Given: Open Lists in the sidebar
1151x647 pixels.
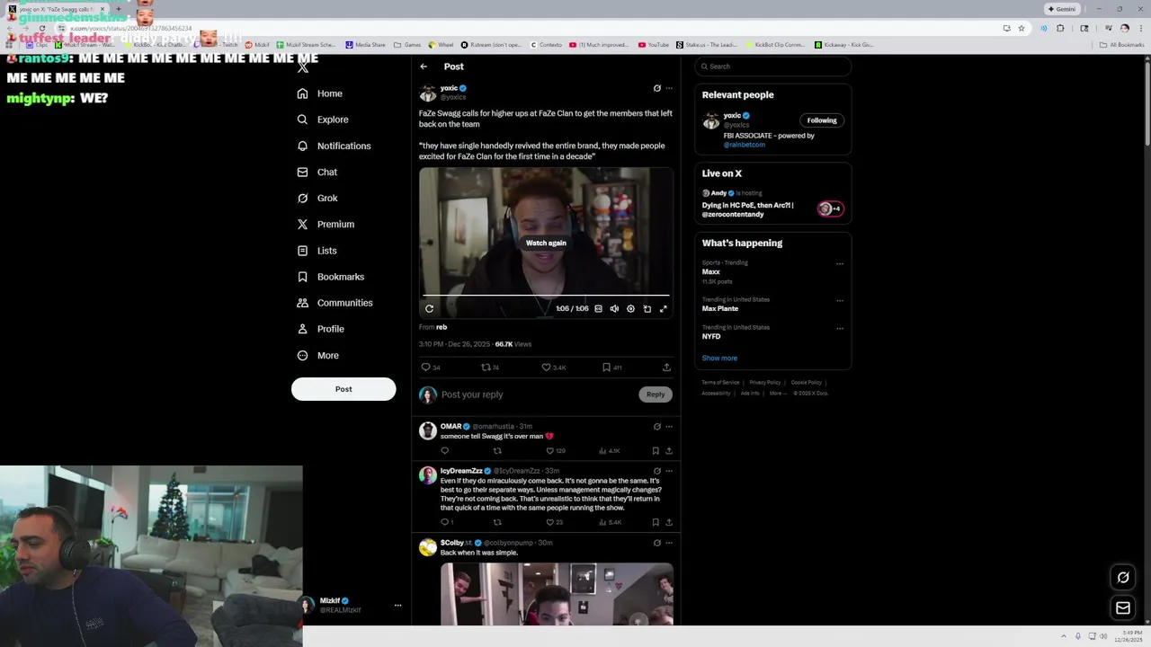Looking at the screenshot, I should pyautogui.click(x=317, y=251).
